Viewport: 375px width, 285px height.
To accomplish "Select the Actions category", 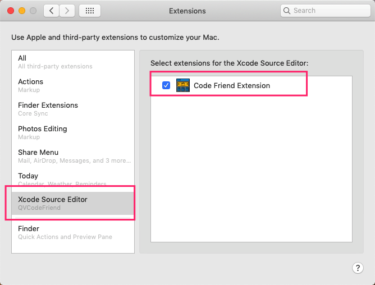I will [73, 86].
